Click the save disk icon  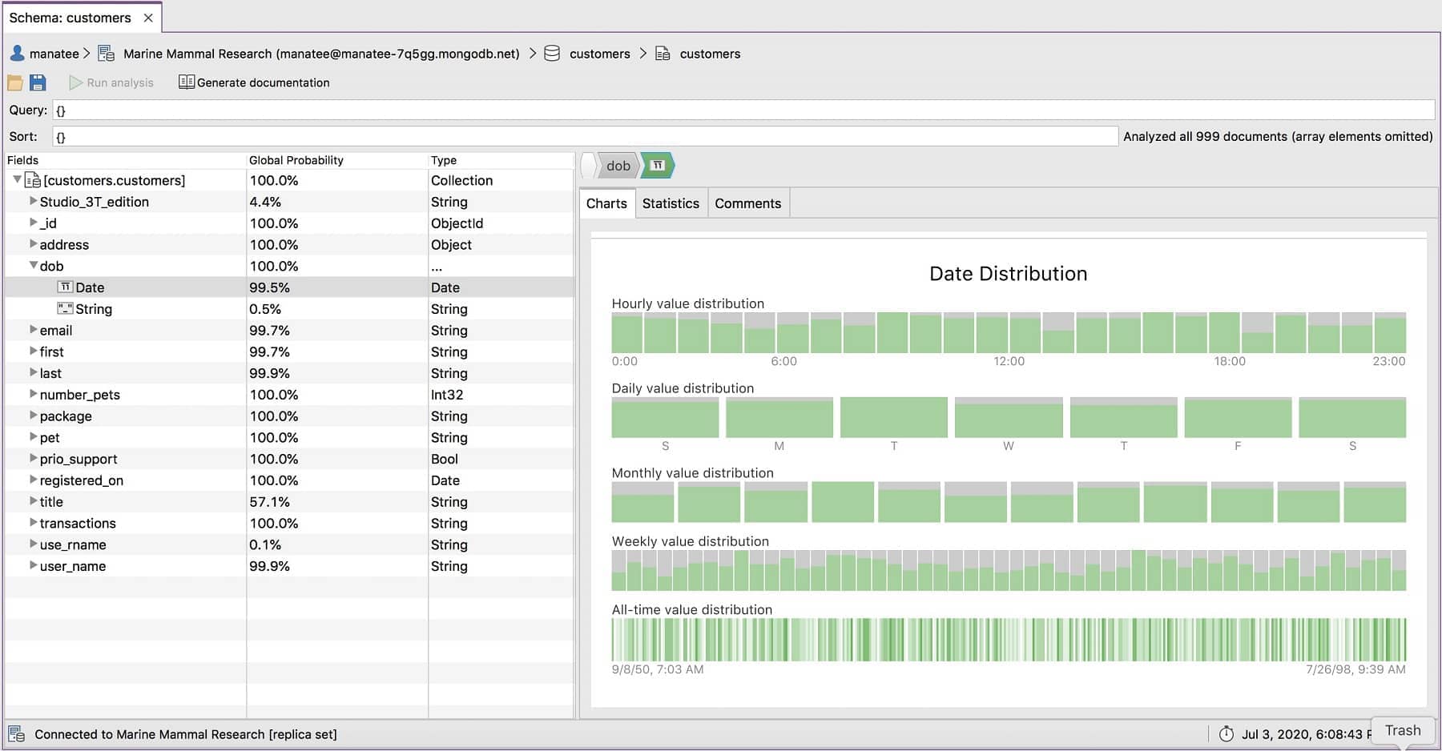tap(38, 82)
